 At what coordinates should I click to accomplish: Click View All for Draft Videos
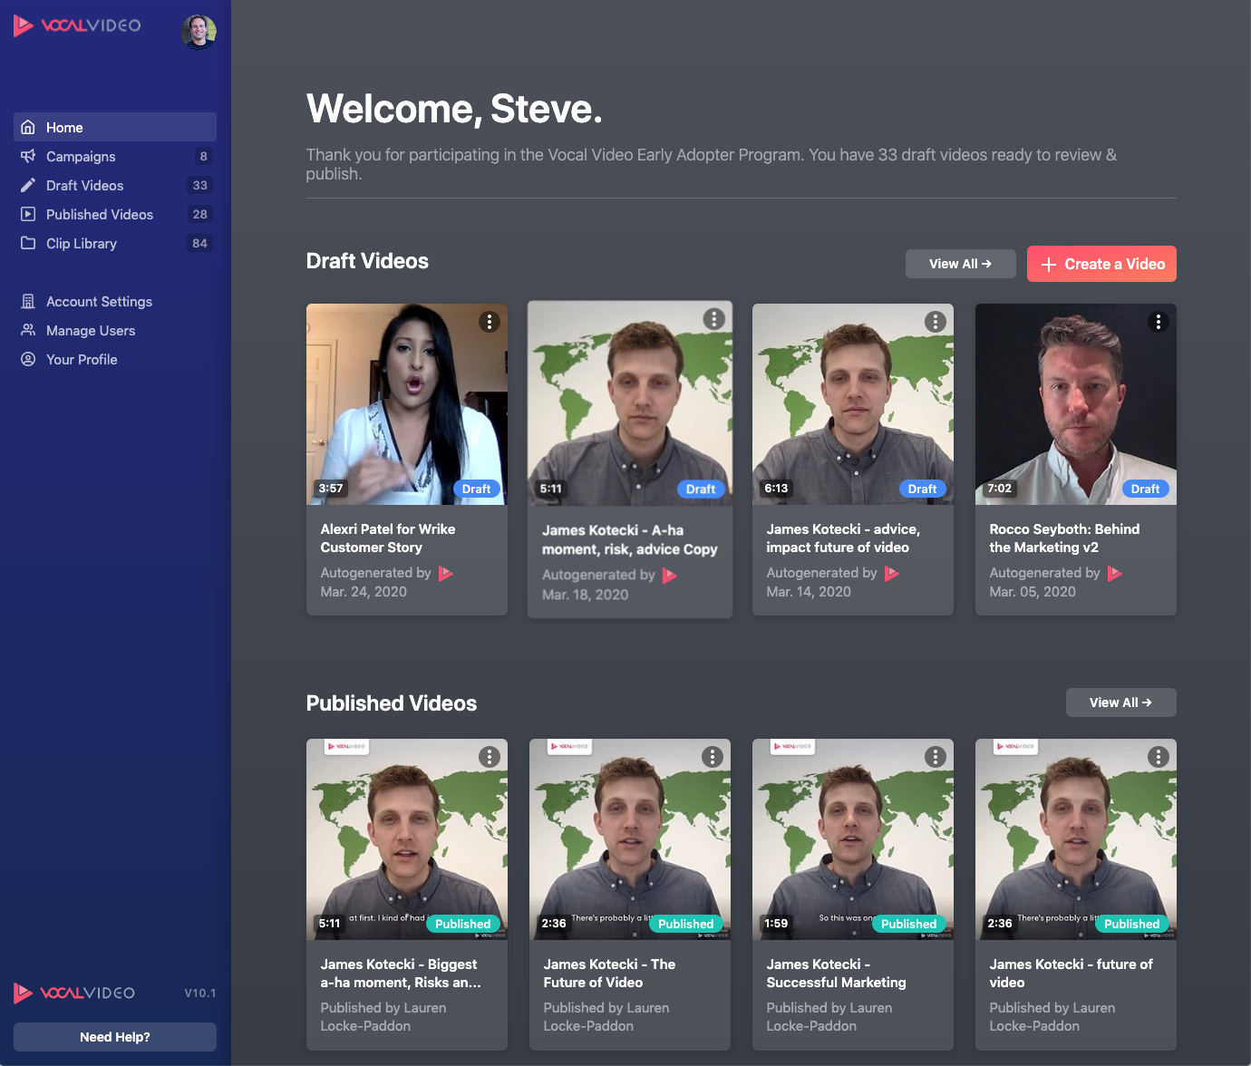[x=960, y=264]
